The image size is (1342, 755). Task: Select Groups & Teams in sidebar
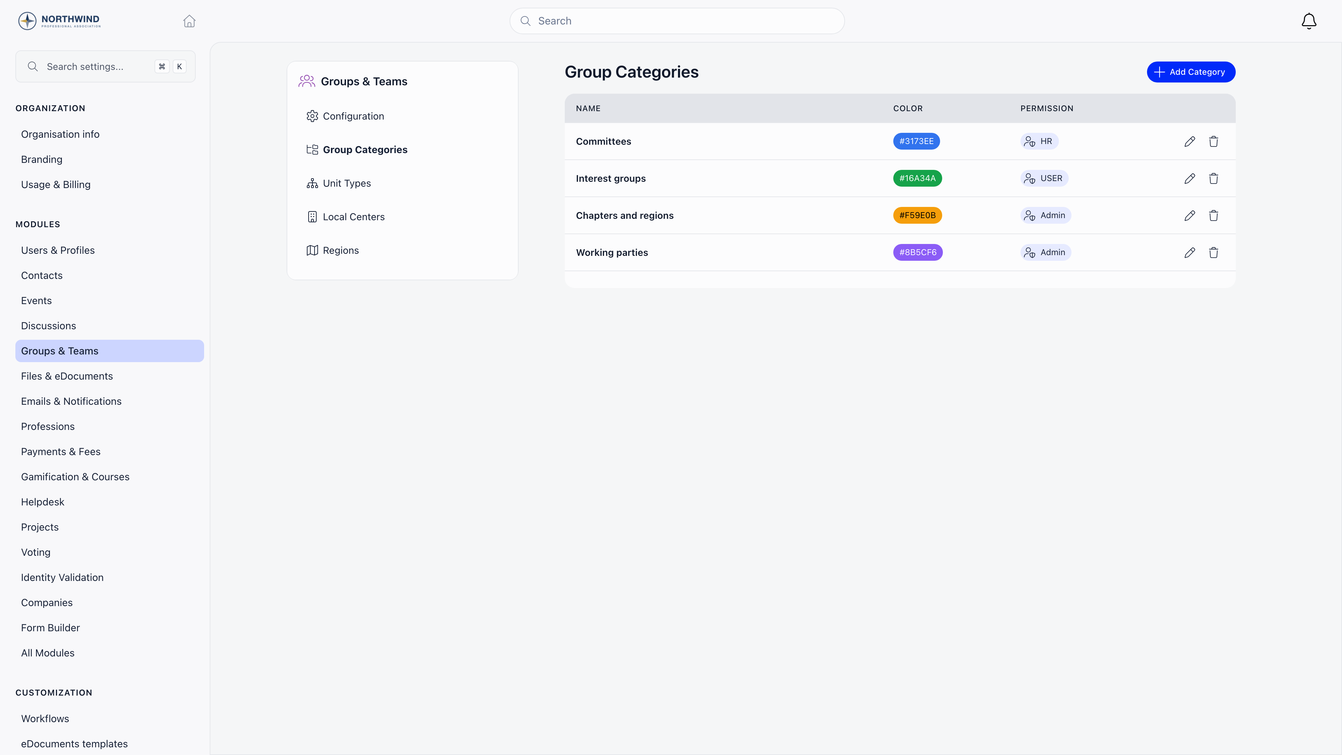point(109,351)
